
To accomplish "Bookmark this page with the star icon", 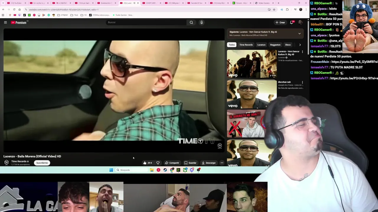I will [x=274, y=9].
